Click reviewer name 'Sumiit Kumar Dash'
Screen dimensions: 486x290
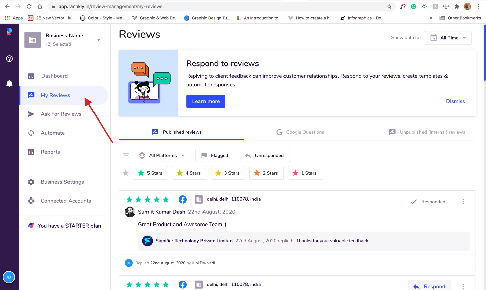pyautogui.click(x=162, y=212)
